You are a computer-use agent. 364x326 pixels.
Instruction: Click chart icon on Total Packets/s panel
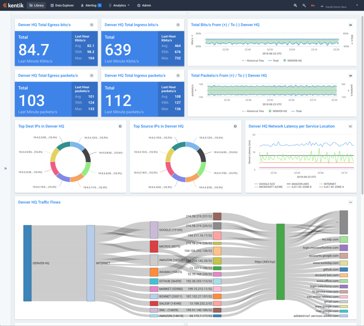(350, 76)
